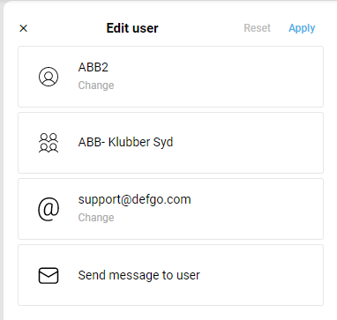Click Change under the ABB2 username
Viewport: 337px width, 320px height.
[96, 86]
